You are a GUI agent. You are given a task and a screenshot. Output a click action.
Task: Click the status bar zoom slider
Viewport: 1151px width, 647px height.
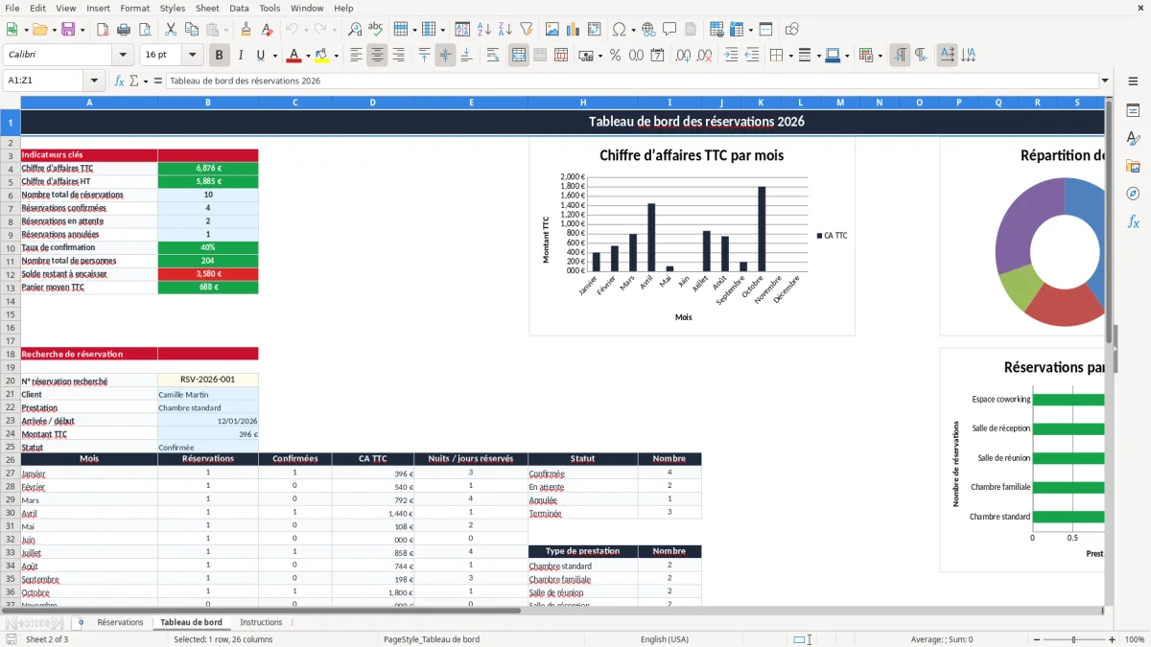1074,639
